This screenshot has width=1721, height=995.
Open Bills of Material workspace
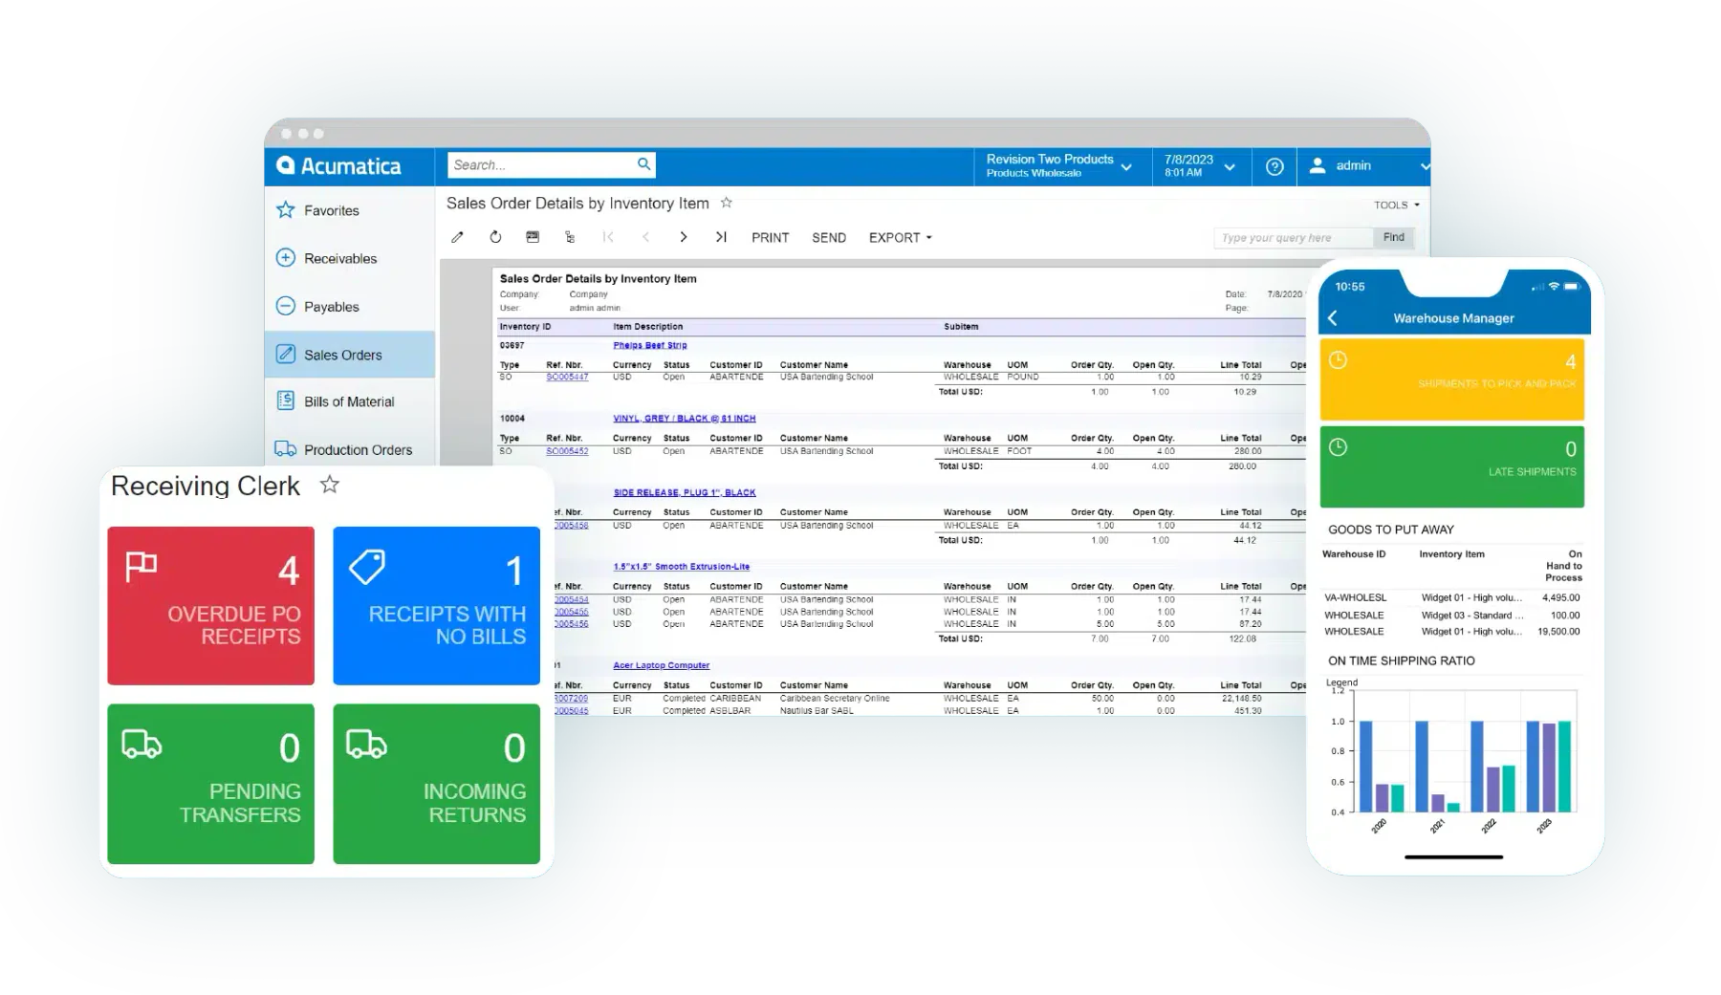[349, 401]
